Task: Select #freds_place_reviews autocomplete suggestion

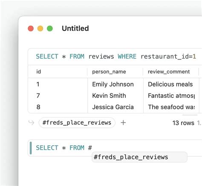Action: pyautogui.click(x=139, y=157)
